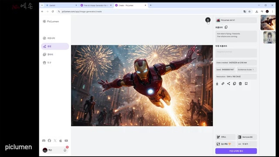Click the duplicate icon below Resolution

235,83
